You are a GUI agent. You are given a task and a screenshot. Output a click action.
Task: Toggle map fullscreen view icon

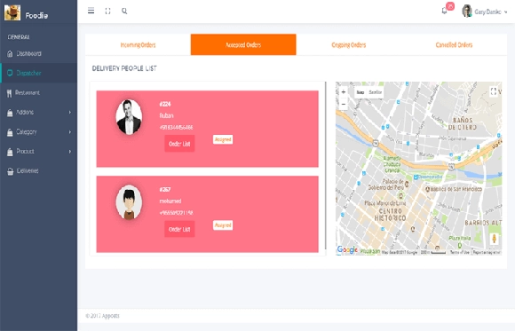(x=494, y=91)
